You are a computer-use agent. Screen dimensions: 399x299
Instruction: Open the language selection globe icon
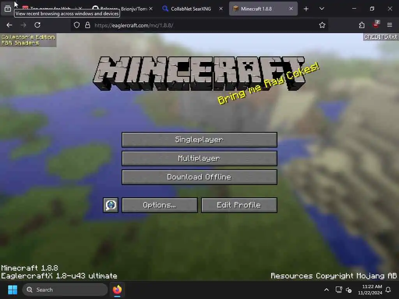pos(111,205)
